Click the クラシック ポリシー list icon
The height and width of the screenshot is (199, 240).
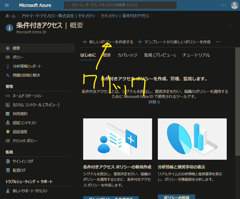point(8,141)
